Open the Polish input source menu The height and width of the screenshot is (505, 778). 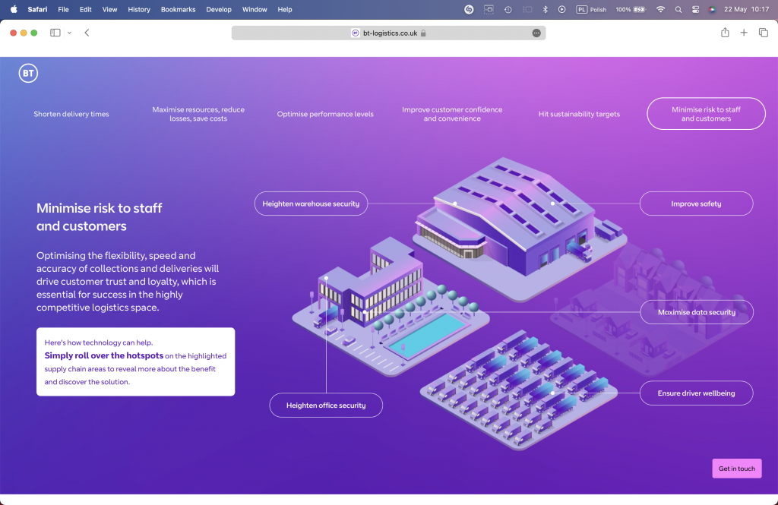pyautogui.click(x=592, y=10)
